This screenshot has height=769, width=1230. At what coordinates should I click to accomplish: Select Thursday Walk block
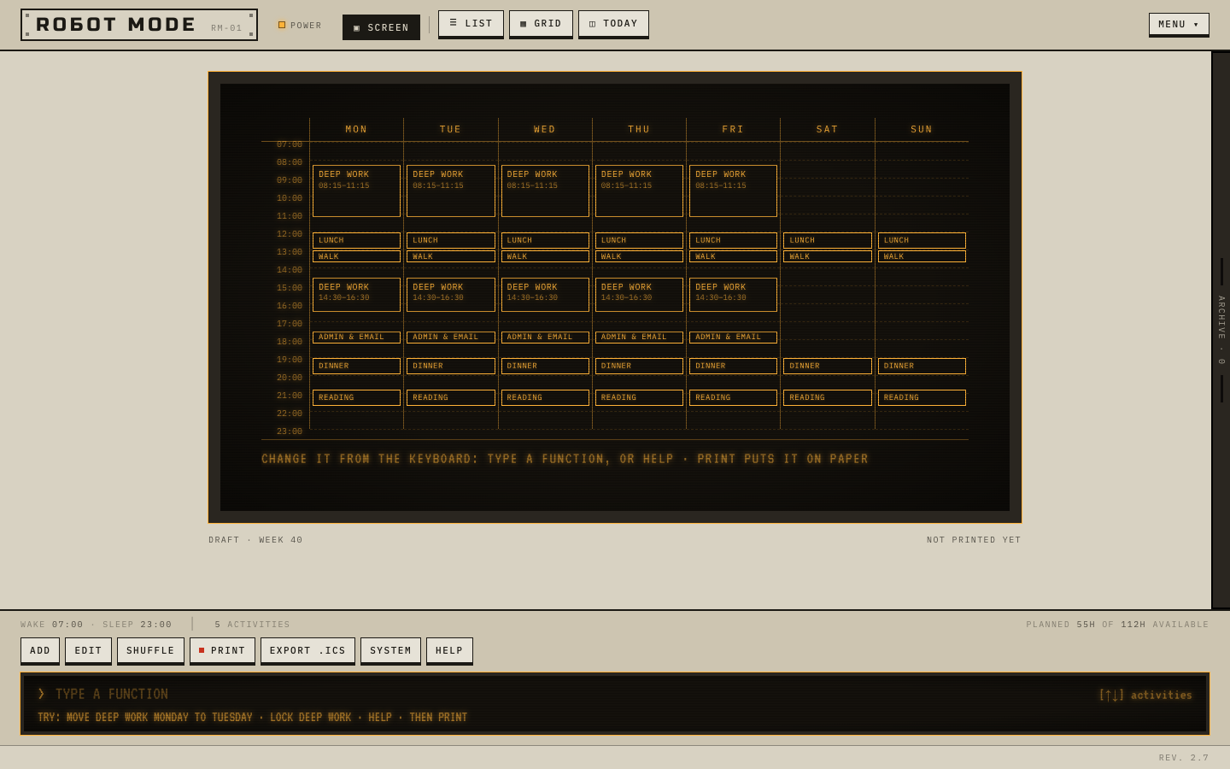point(639,256)
